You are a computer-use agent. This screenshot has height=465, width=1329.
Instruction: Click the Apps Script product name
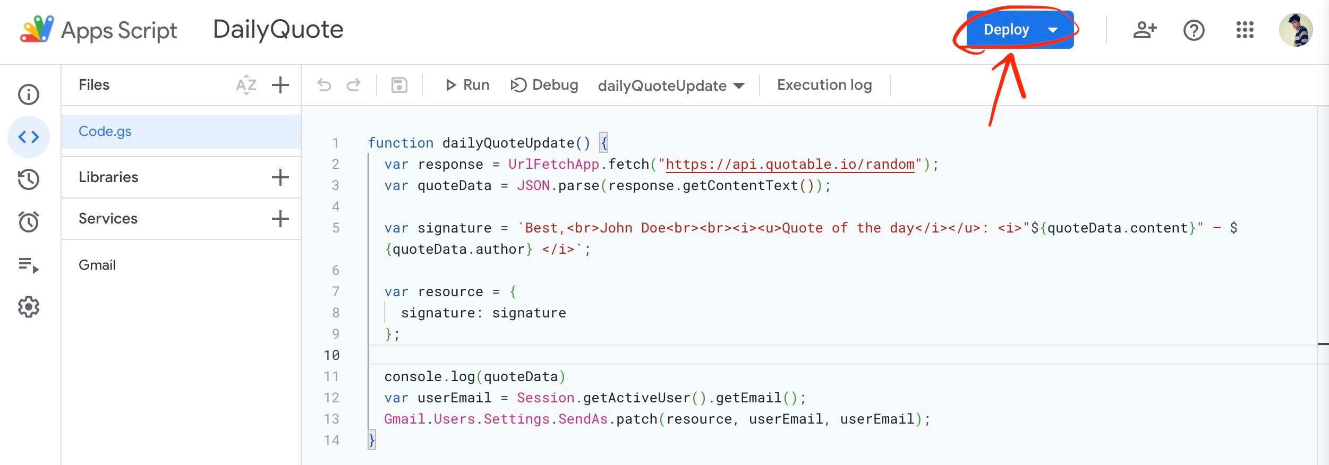[119, 30]
